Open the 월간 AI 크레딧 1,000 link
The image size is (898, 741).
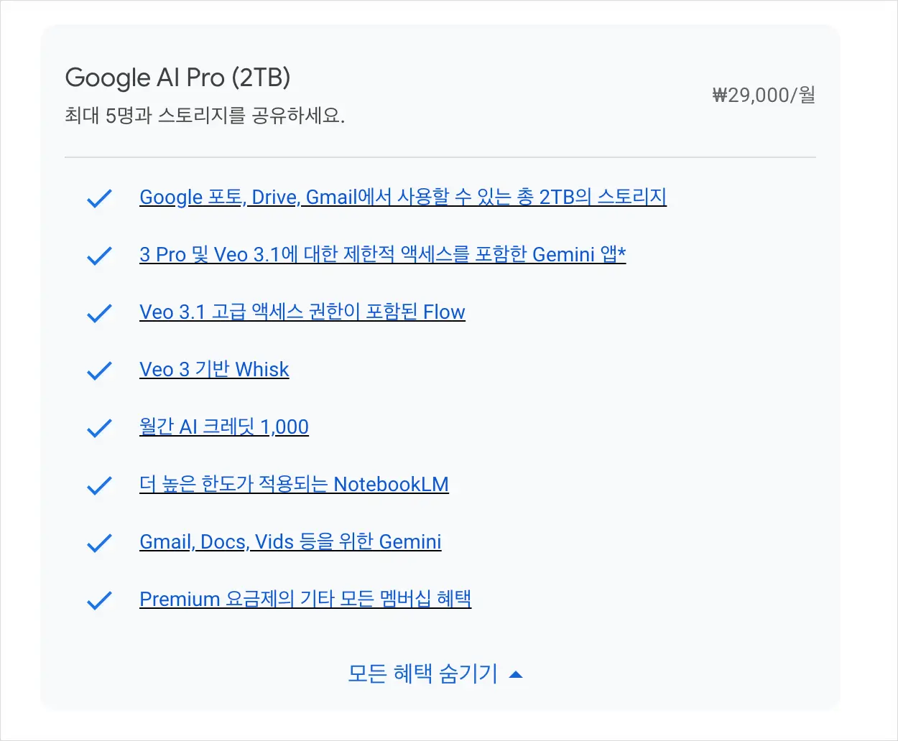(x=223, y=427)
